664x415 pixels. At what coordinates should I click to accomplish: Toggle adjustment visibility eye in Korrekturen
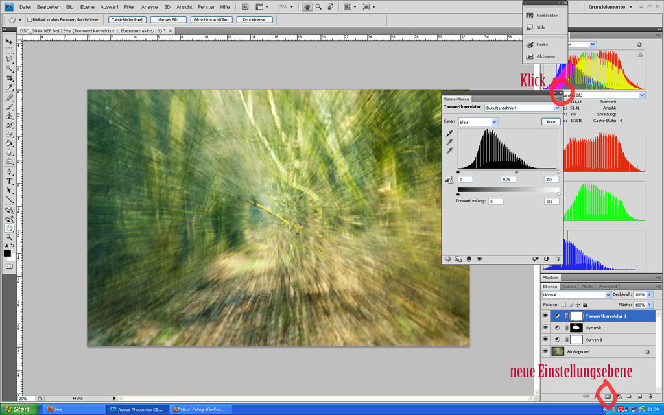479,259
